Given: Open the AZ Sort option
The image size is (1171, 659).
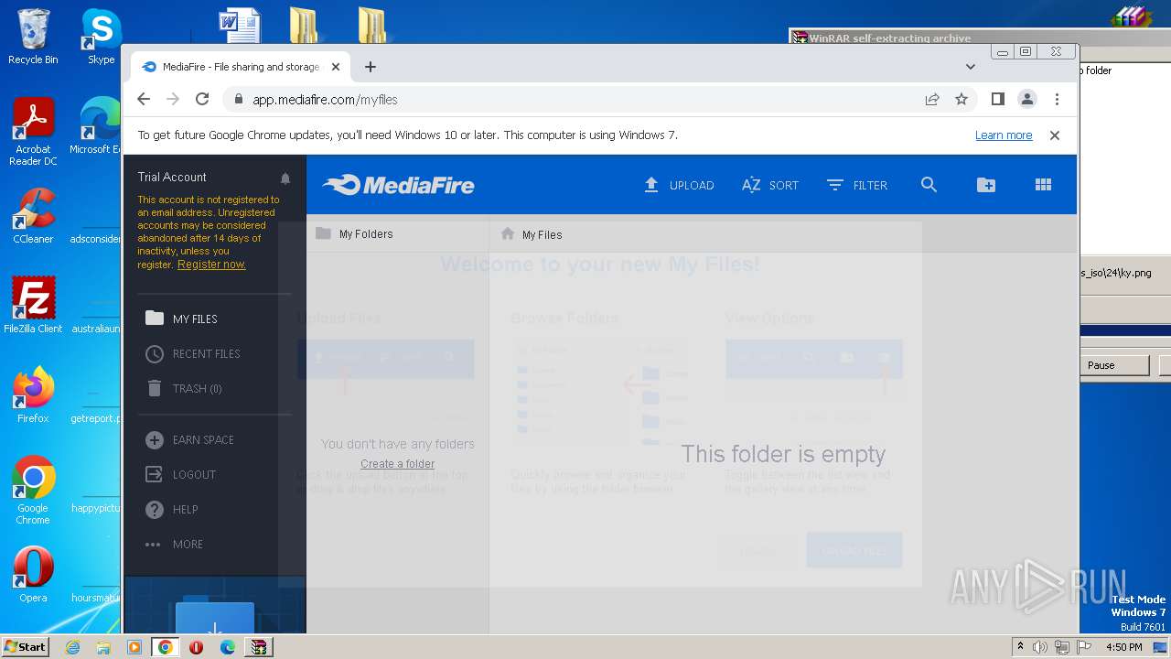Looking at the screenshot, I should click(x=770, y=185).
